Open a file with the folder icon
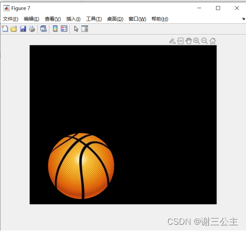 (x=13, y=29)
